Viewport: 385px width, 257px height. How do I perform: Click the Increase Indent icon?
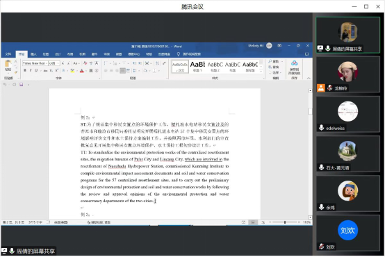140,63
